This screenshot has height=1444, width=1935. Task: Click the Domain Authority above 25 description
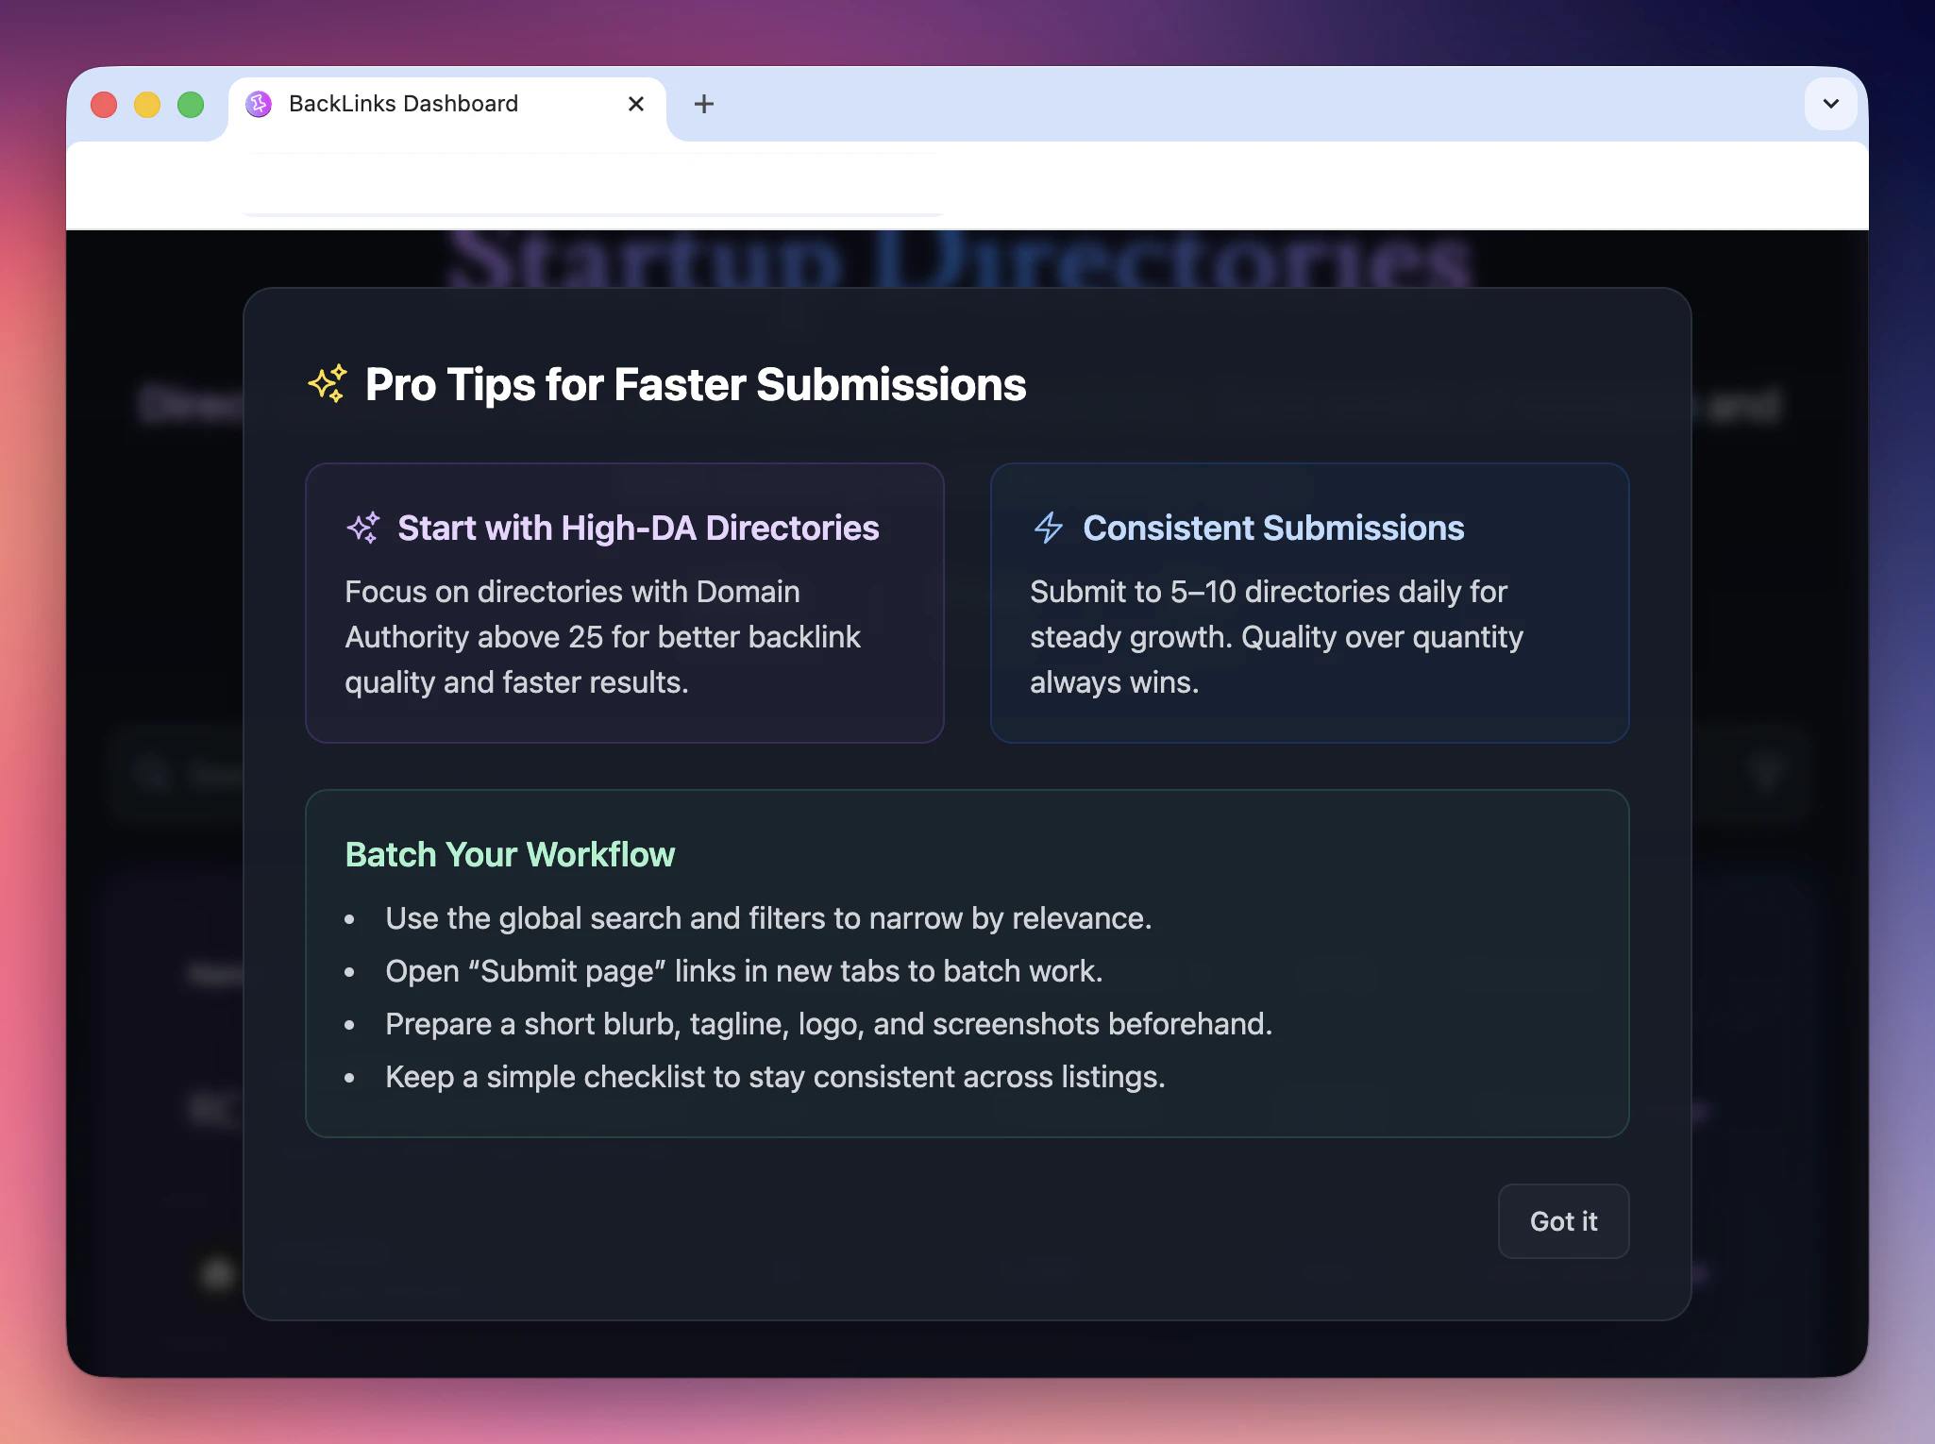pyautogui.click(x=602, y=637)
